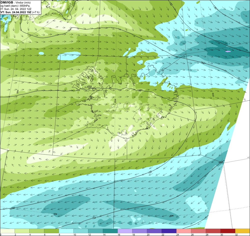Select the 6–8 m/s dark green swatch
The height and width of the screenshot is (236, 250).
tap(51, 231)
